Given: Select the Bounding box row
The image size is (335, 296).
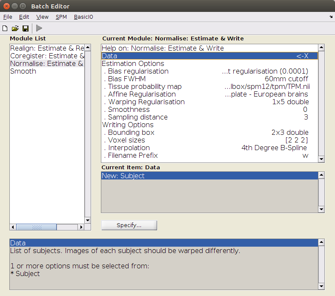Looking at the screenshot, I should point(209,133).
